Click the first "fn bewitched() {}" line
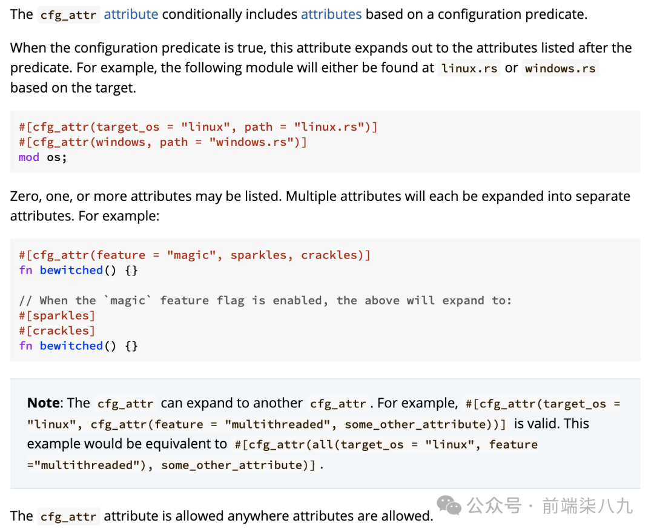 78,271
